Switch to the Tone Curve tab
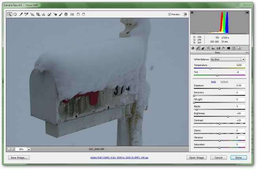257x169 pixels. pyautogui.click(x=198, y=48)
